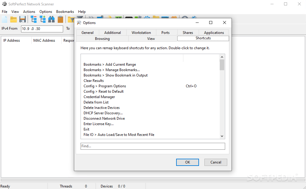Maximize the Options dialog
Screen dimensions: 306x189
[x=211, y=22]
